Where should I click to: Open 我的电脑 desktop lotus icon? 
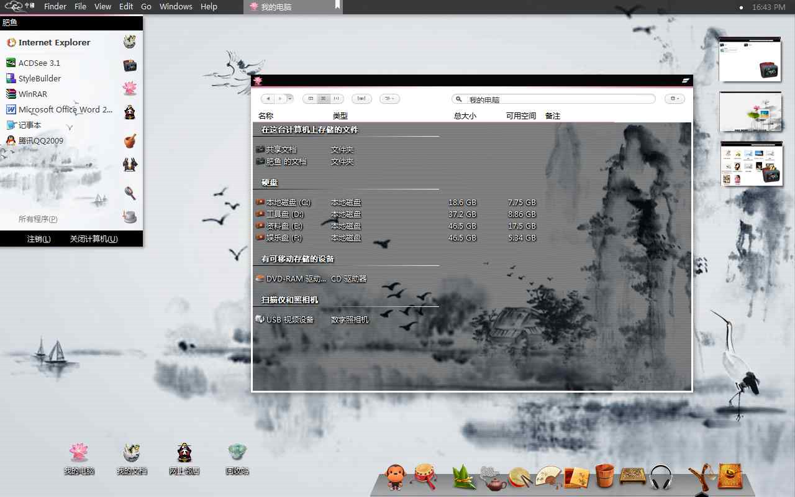79,458
